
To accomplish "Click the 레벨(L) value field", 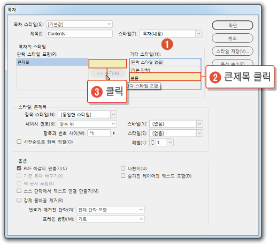I will [x=161, y=143].
